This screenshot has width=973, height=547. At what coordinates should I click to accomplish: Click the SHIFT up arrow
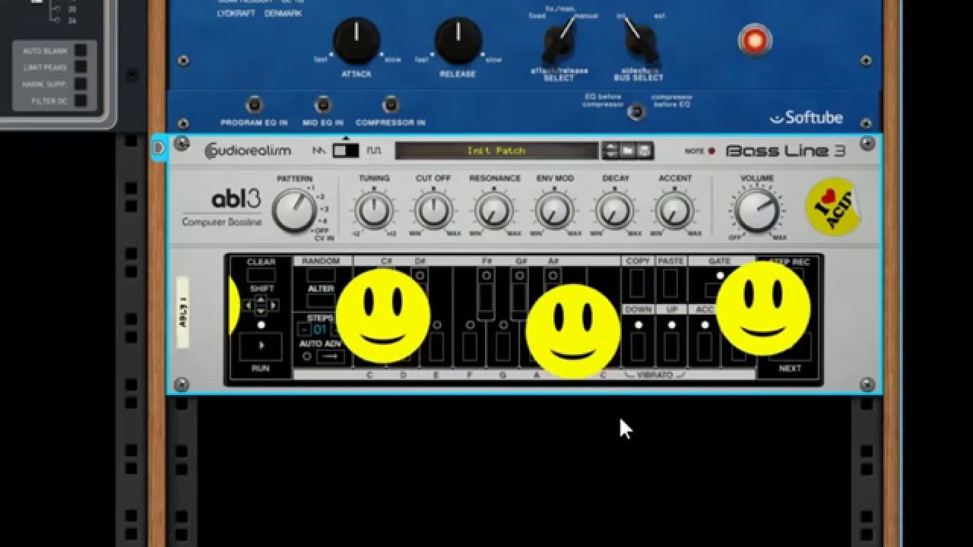(261, 300)
